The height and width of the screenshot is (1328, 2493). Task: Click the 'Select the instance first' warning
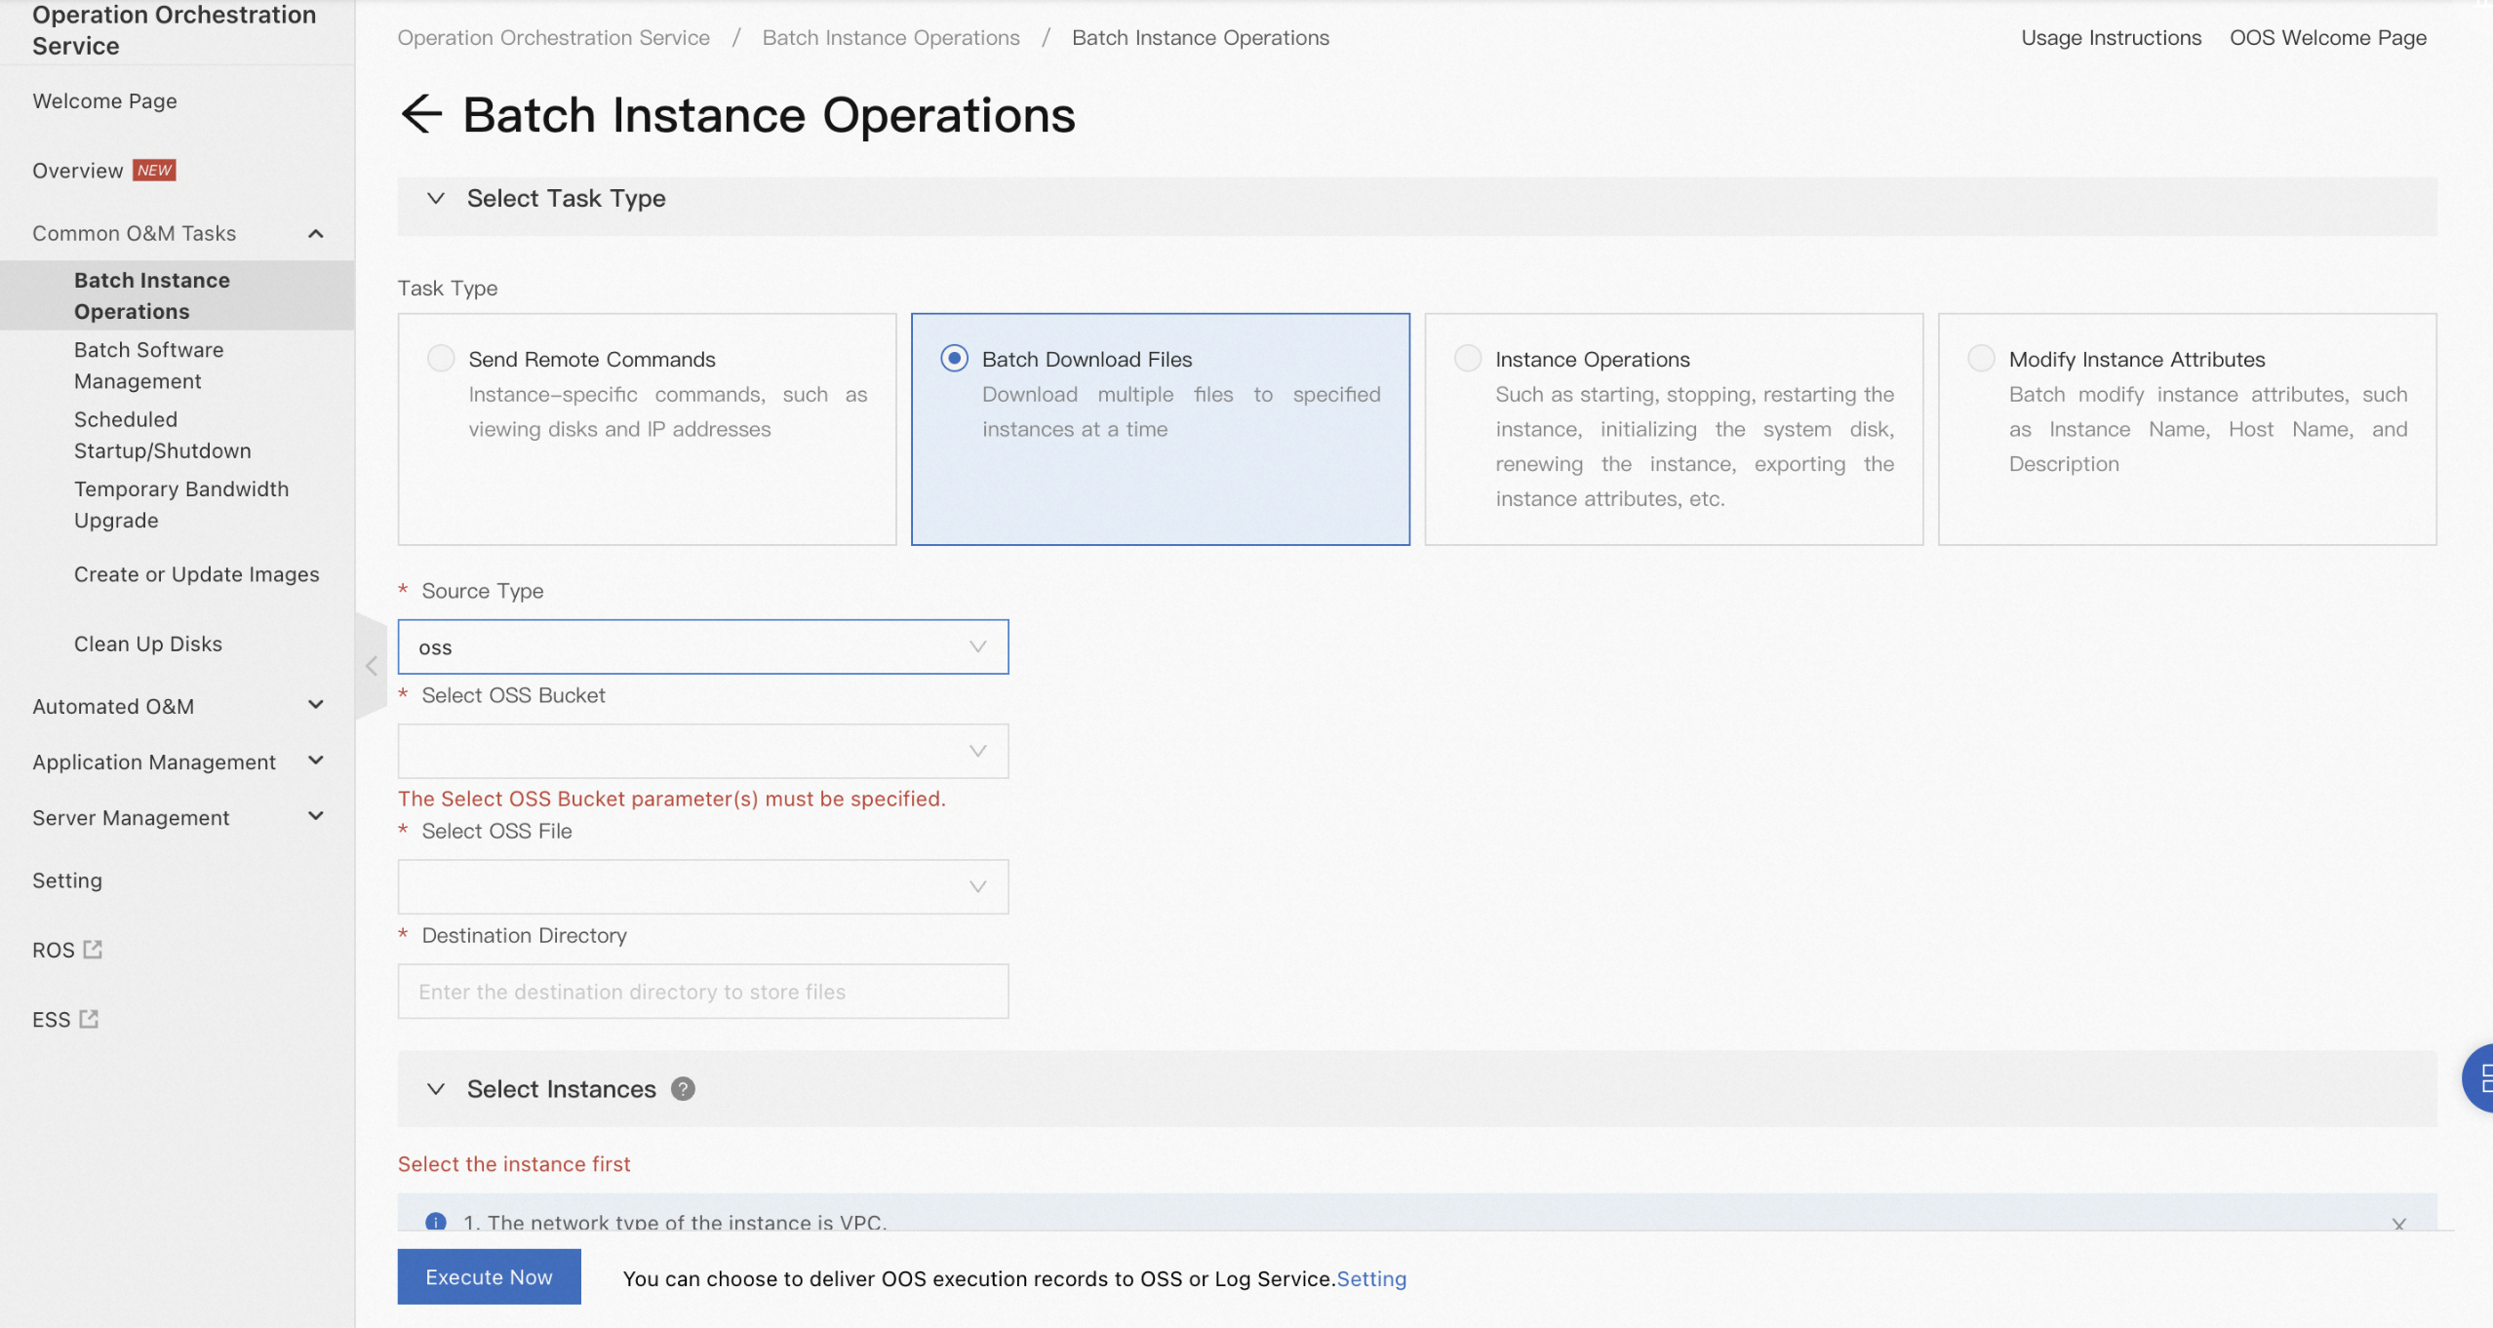(513, 1163)
